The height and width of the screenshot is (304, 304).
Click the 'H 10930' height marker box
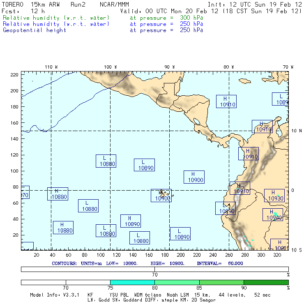274,196
